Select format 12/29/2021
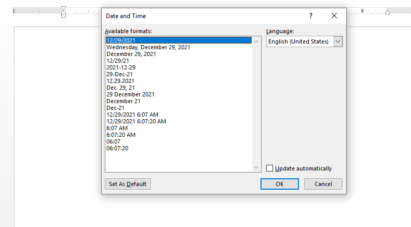This screenshot has width=411, height=227. click(x=179, y=40)
